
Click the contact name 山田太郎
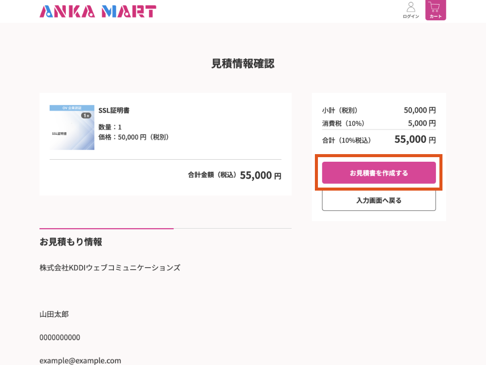pos(54,314)
